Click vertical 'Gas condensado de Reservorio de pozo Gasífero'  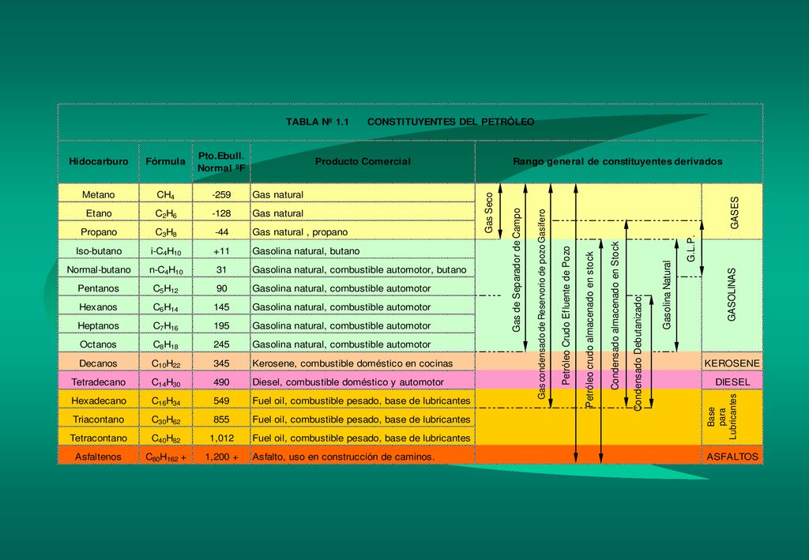click(541, 304)
